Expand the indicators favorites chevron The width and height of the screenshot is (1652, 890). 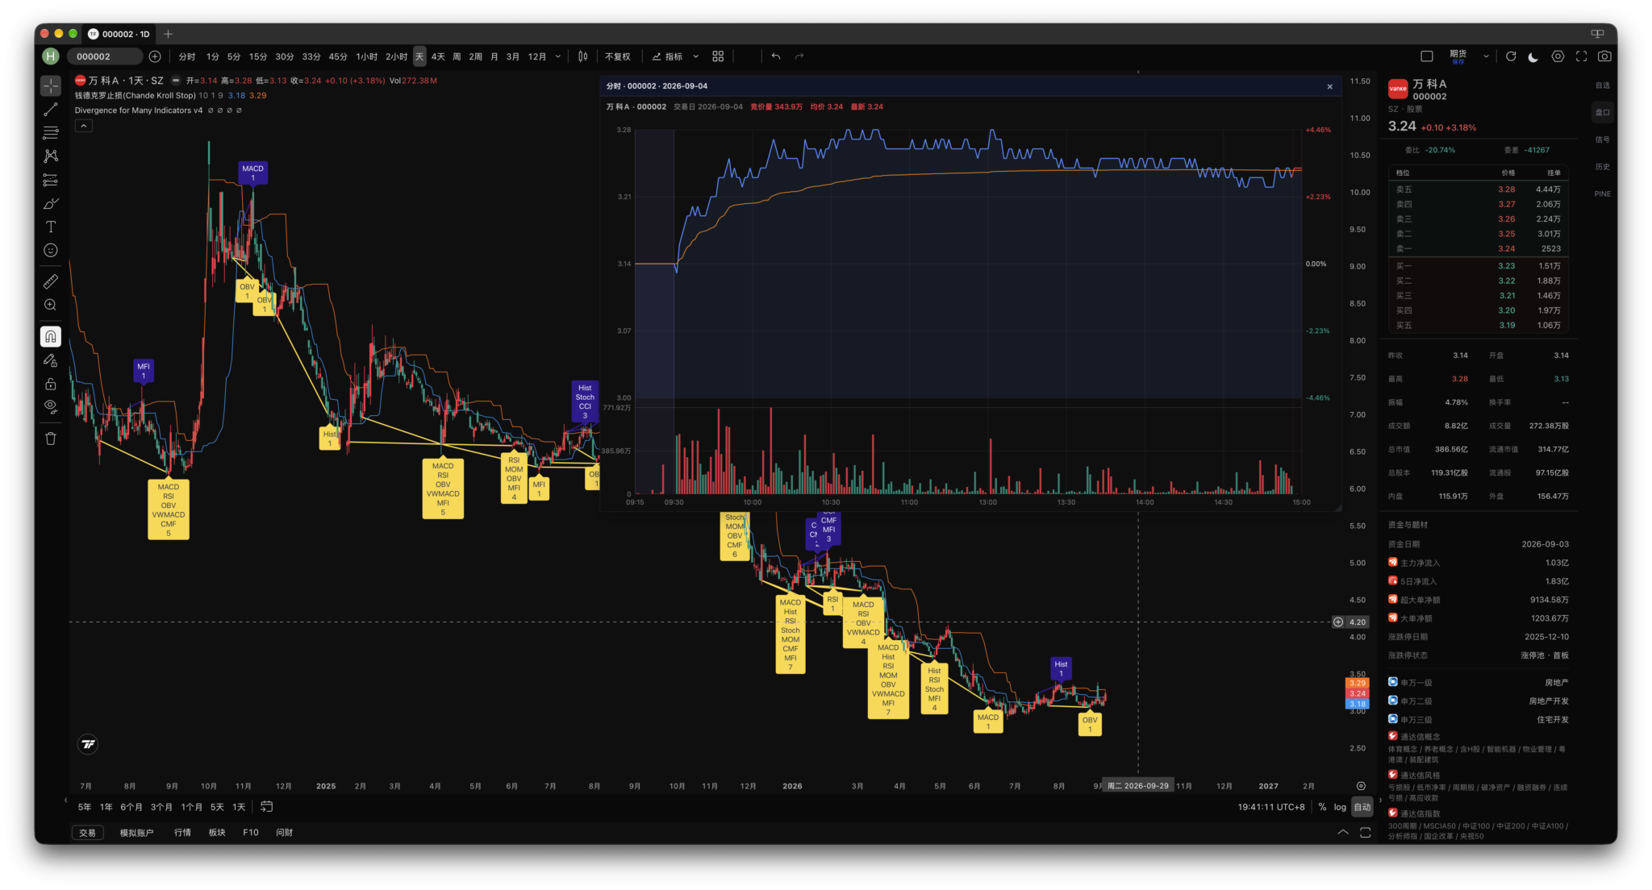696,56
